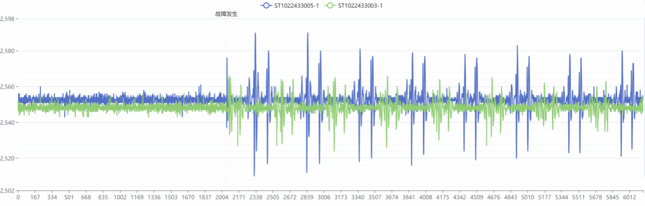Click the 故障发生 mark line label
The width and height of the screenshot is (645, 206).
click(226, 14)
